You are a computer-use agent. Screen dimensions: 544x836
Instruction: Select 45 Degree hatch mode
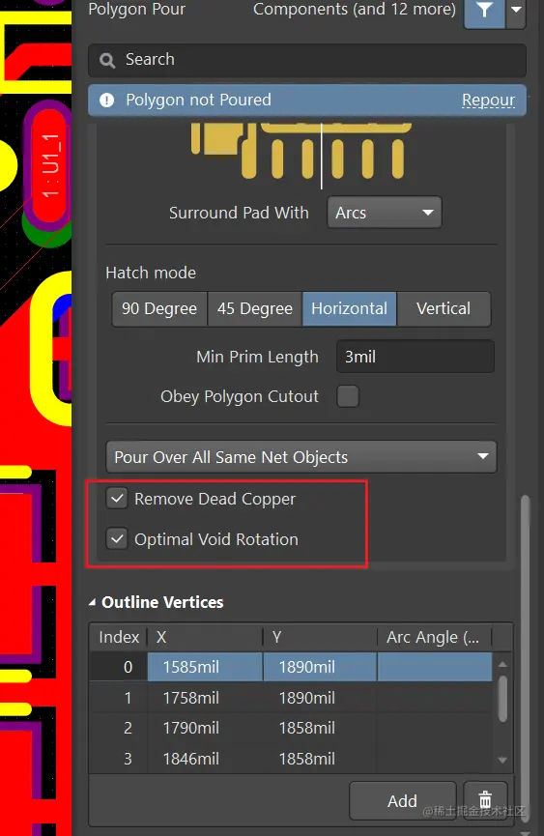click(x=255, y=308)
